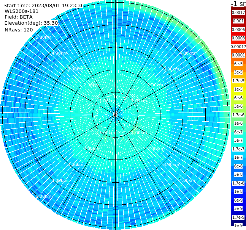
Task: Select the lower-right 2.00km range label
Action: (155, 149)
